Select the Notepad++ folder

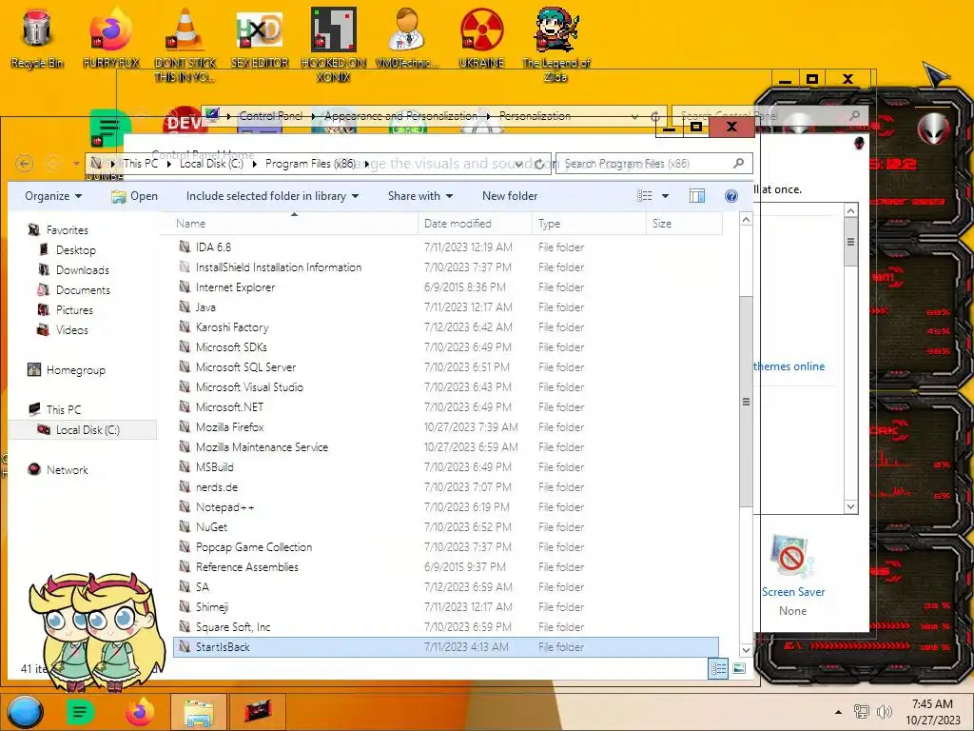coord(446,506)
